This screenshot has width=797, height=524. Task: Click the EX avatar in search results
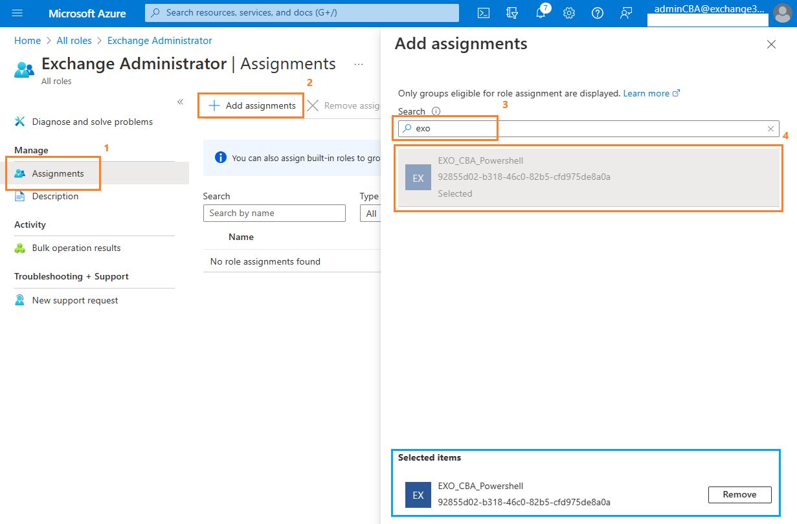coord(418,177)
